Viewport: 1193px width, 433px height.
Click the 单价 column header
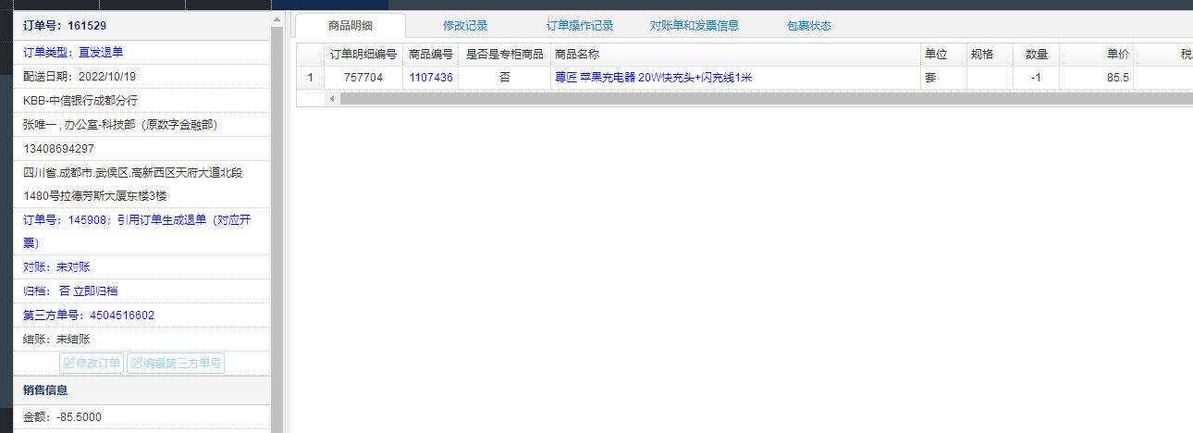(x=1096, y=55)
